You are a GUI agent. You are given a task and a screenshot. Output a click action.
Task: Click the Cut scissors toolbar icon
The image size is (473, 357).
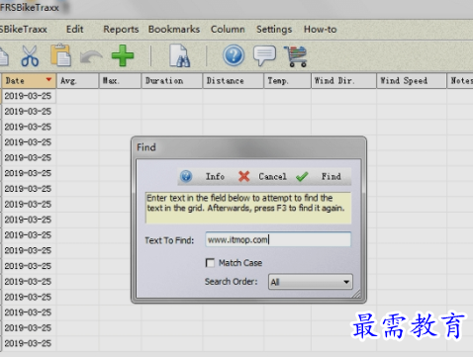30,55
